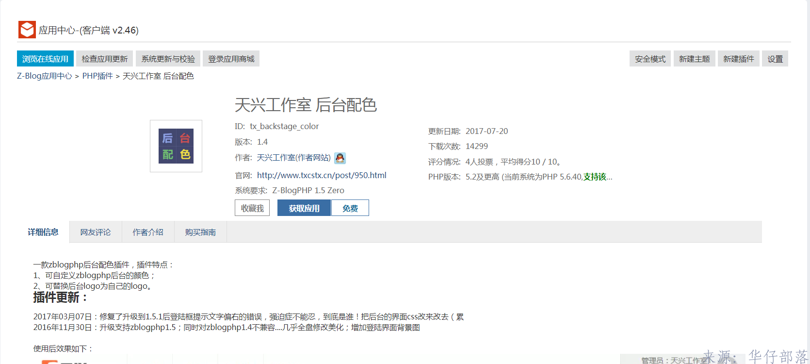Click the 插件更新 heading

(x=60, y=297)
